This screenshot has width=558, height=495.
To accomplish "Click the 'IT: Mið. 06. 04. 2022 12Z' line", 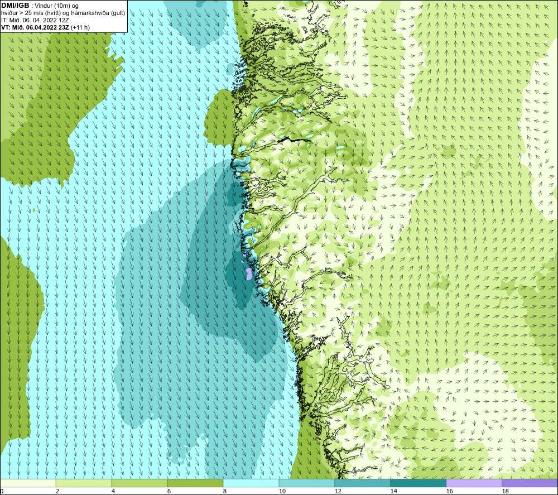I will pos(35,20).
